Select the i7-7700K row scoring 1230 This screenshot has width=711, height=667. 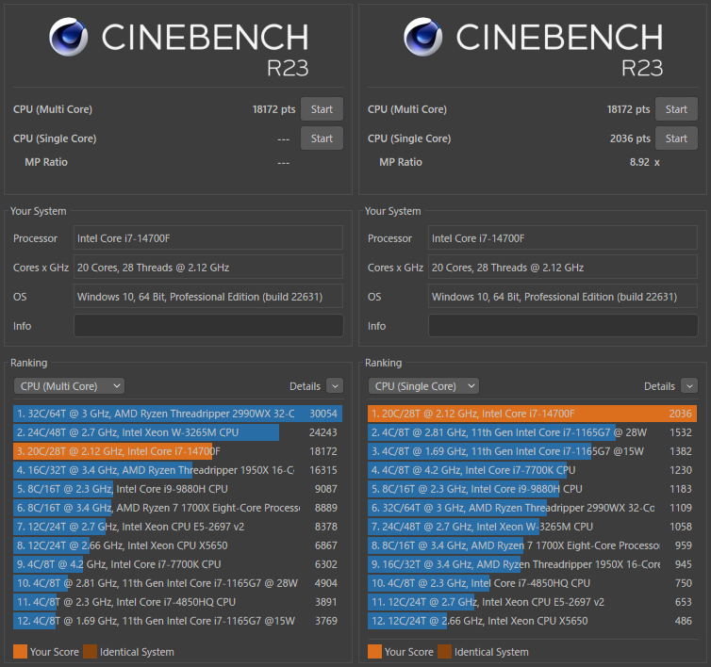(533, 470)
